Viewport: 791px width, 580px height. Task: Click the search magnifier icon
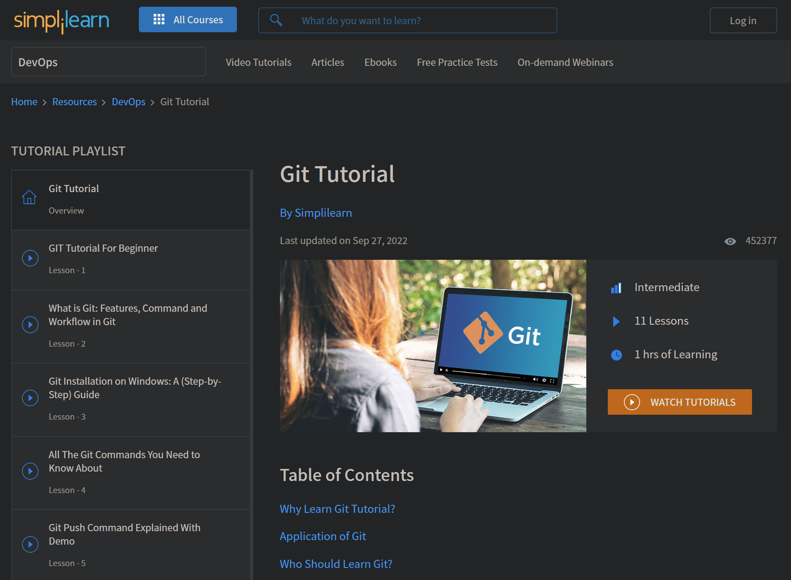276,20
